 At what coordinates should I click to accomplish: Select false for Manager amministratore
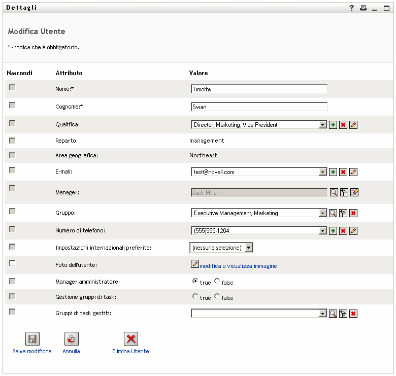coord(217,281)
